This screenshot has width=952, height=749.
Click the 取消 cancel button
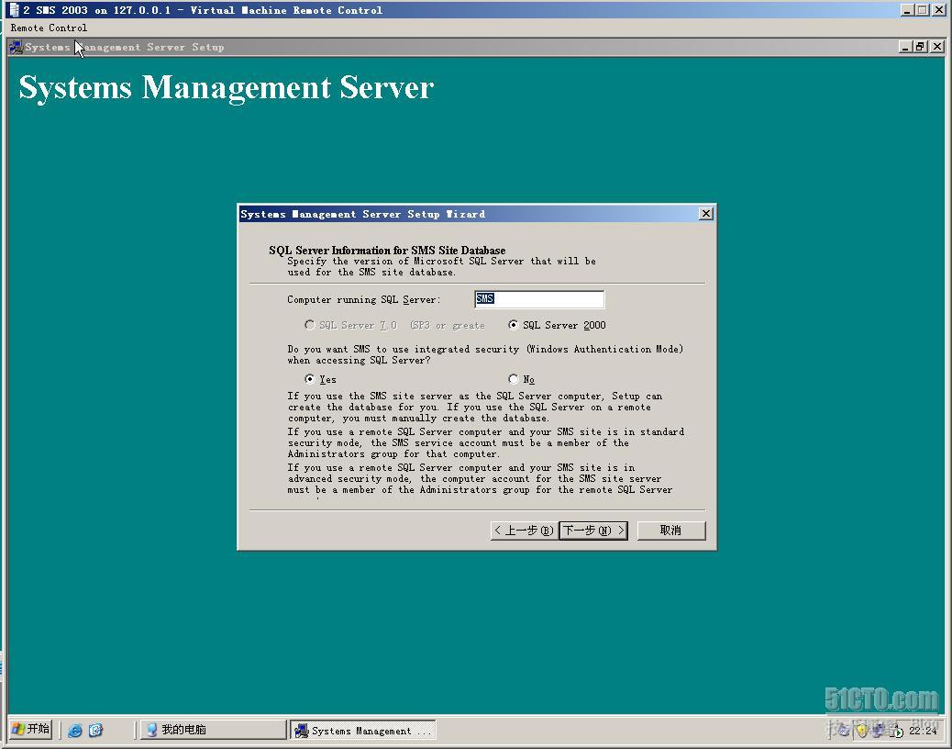[670, 531]
